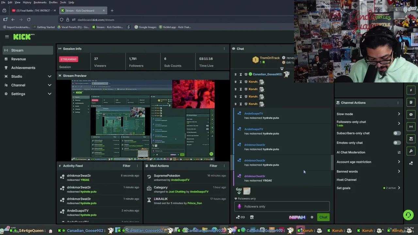418x235 pixels.
Task: Open Channel Actions three-dot menu
Action: pos(398,102)
